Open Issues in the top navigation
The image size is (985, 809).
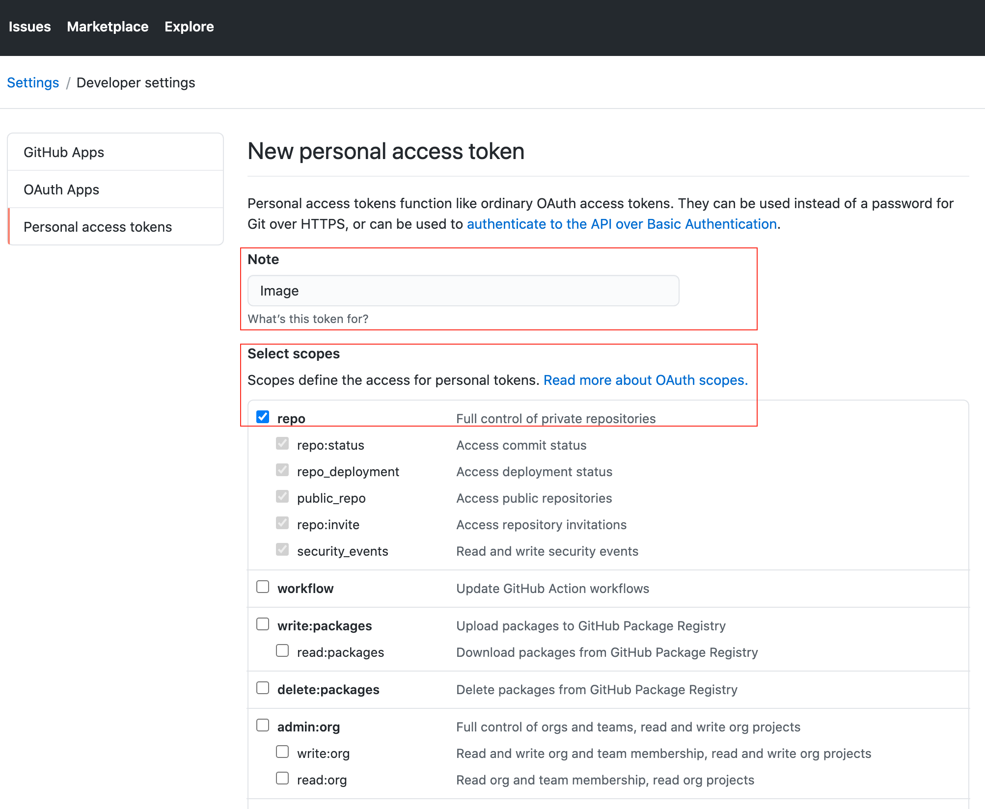point(29,27)
